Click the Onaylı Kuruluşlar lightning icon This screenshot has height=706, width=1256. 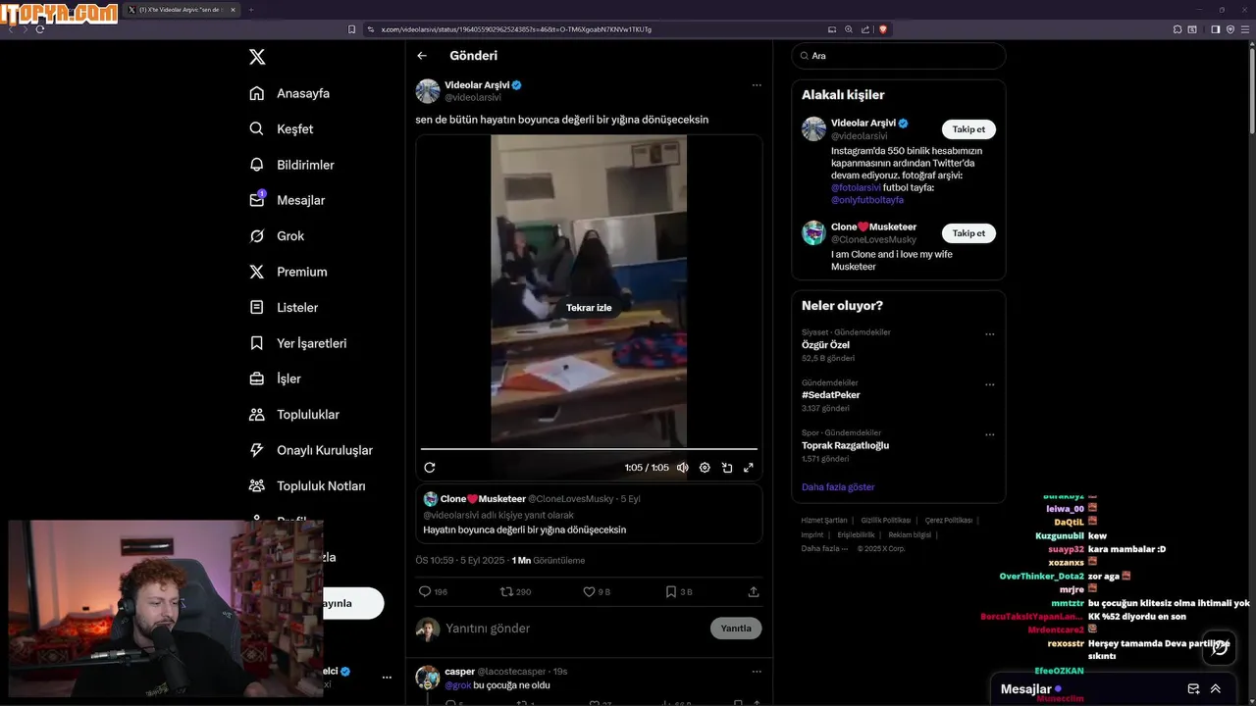257,450
